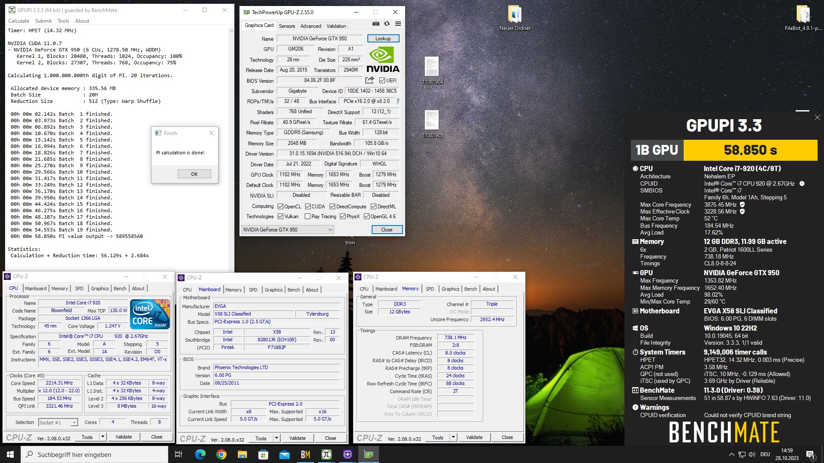
Task: Click the BIOS Version value 84.06.2F.00.BF
Action: click(x=320, y=80)
